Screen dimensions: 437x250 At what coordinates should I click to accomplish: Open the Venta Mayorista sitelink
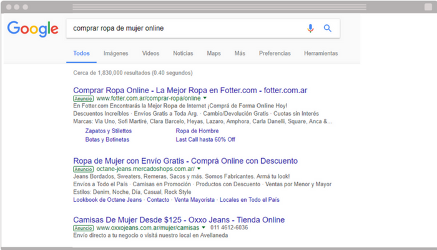coord(195,200)
